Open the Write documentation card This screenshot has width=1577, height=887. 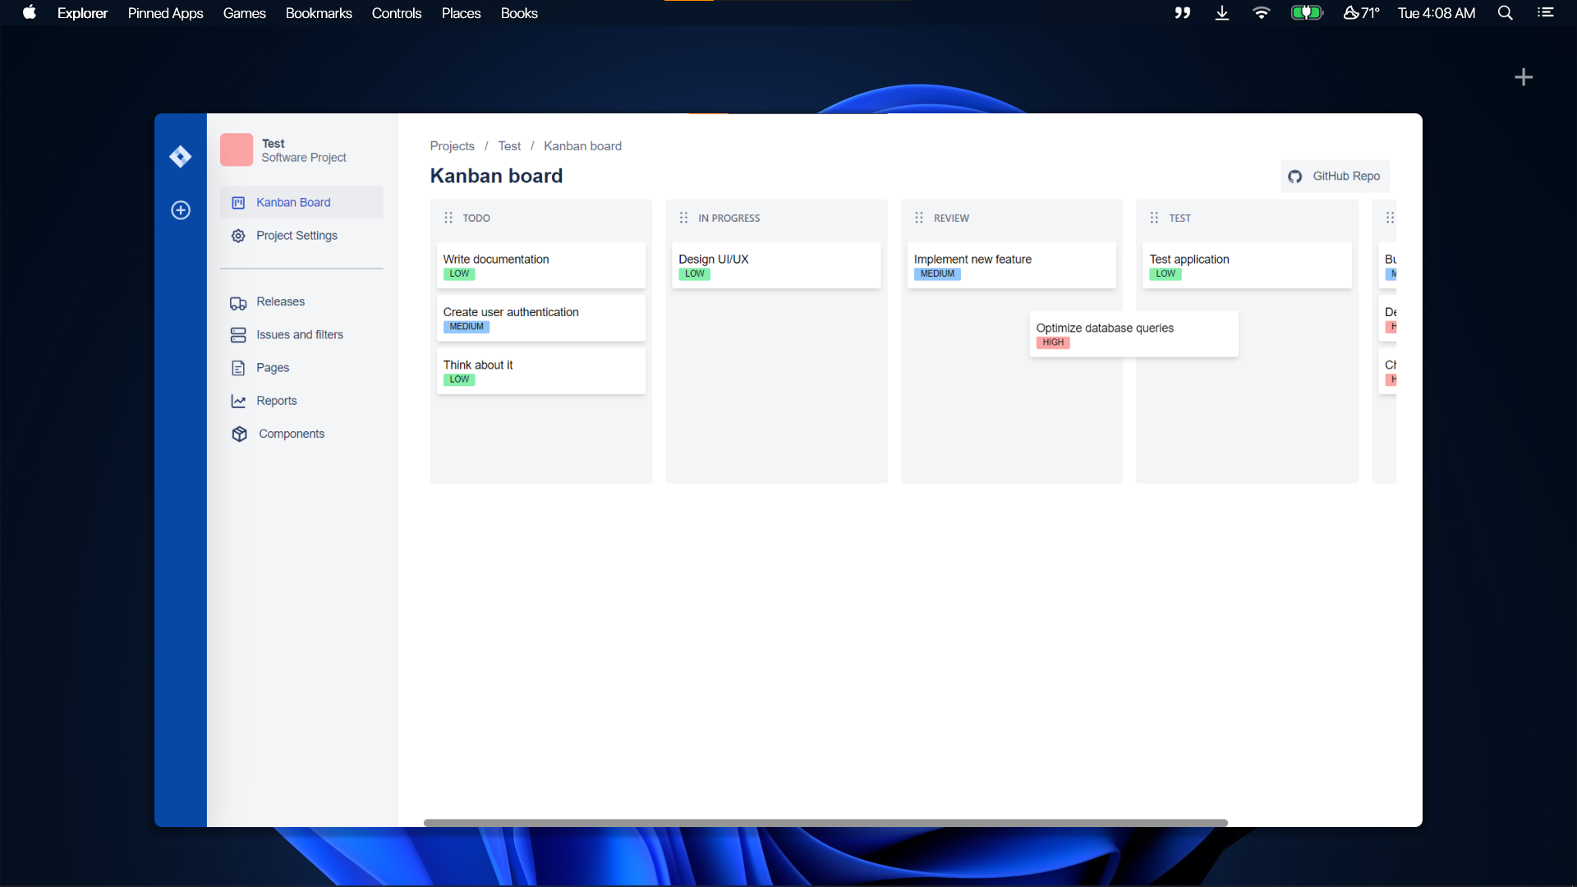point(540,264)
